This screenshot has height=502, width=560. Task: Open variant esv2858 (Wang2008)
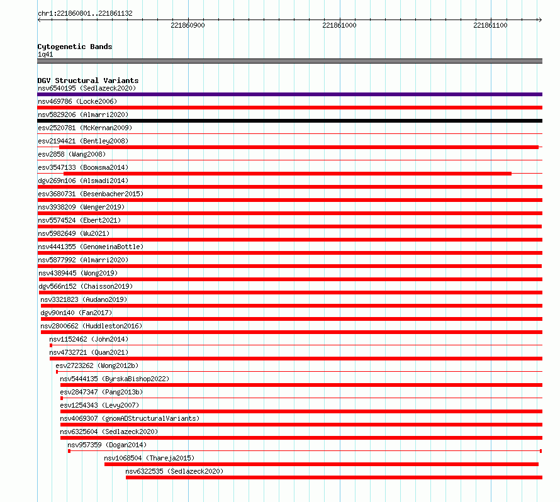click(72, 154)
